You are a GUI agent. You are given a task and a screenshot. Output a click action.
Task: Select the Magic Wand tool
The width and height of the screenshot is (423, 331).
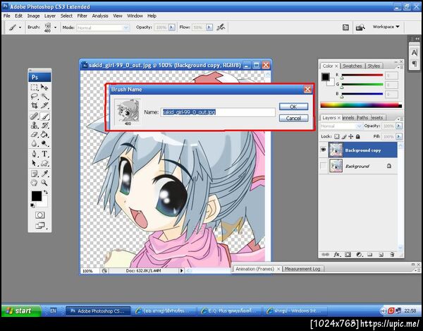44,97
